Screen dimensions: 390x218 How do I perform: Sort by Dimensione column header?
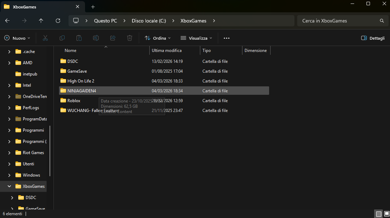coord(256,51)
